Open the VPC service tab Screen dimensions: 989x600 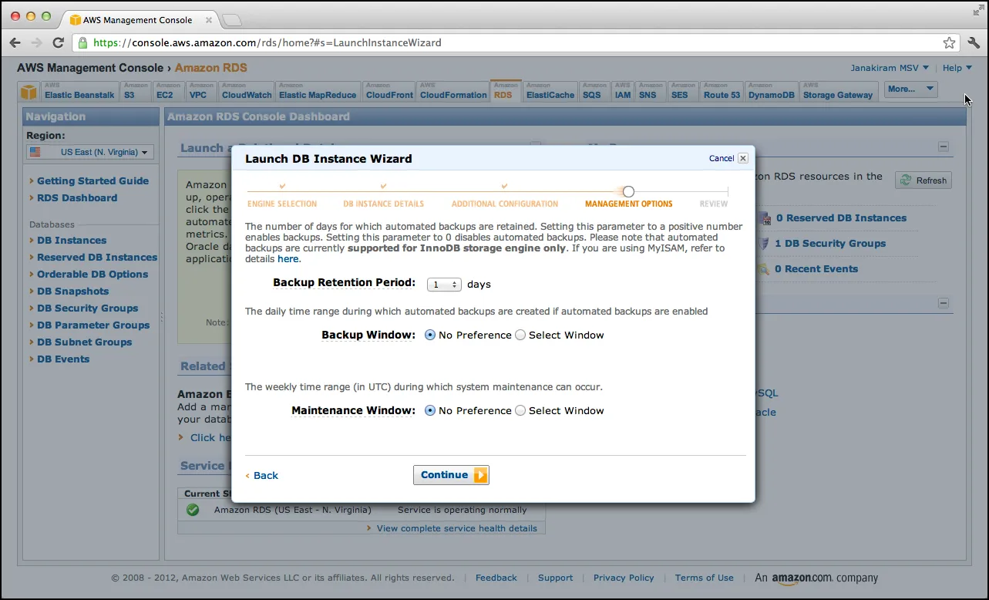[201, 91]
